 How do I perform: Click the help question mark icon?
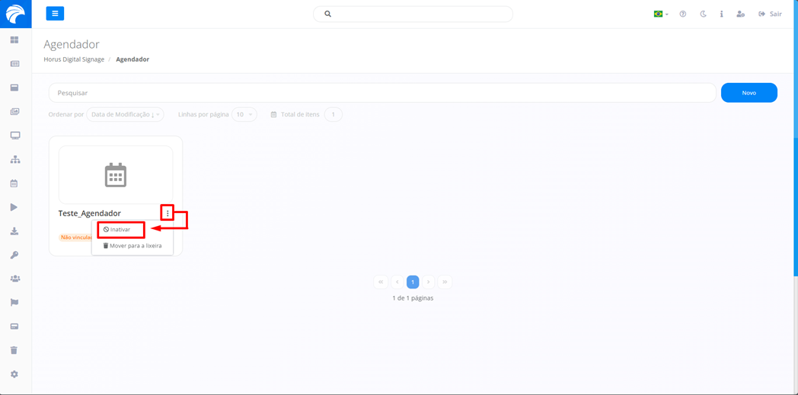pos(683,14)
